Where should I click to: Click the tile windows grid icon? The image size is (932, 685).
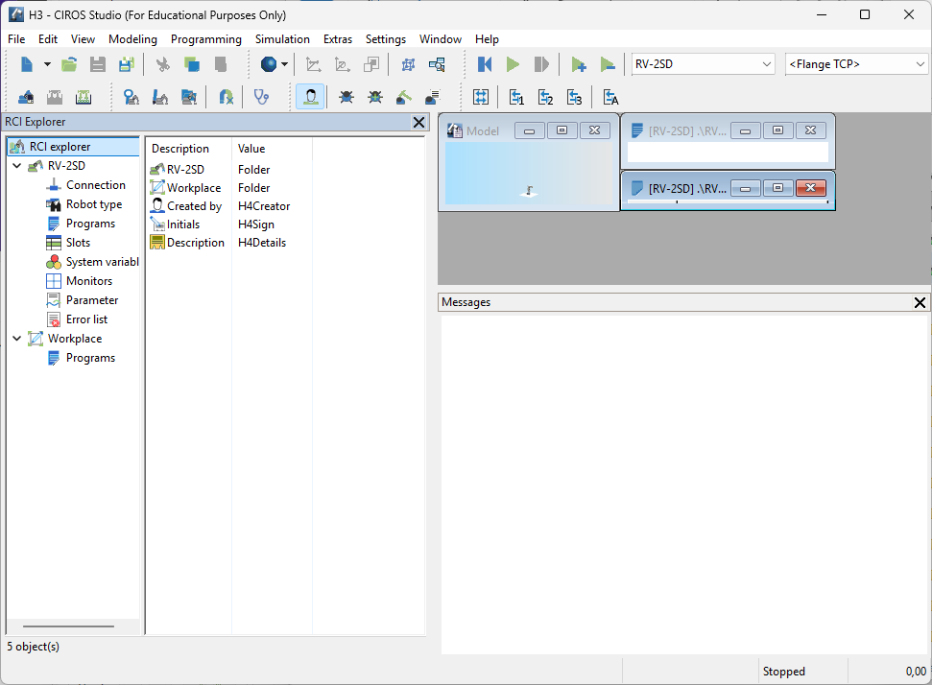click(481, 97)
